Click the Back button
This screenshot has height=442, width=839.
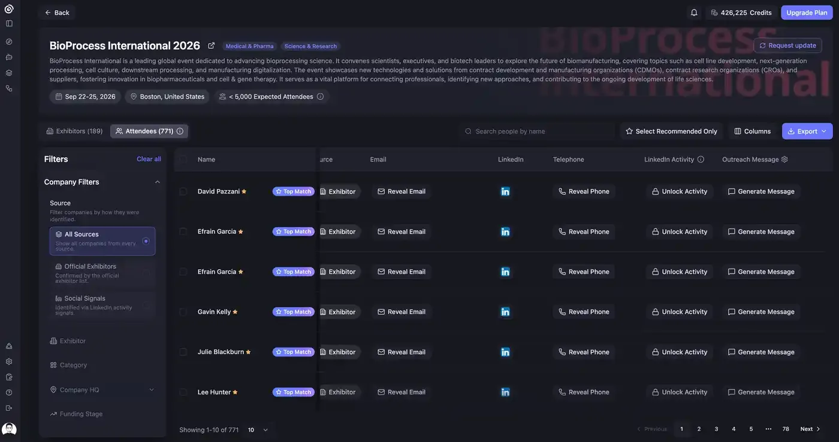(57, 13)
